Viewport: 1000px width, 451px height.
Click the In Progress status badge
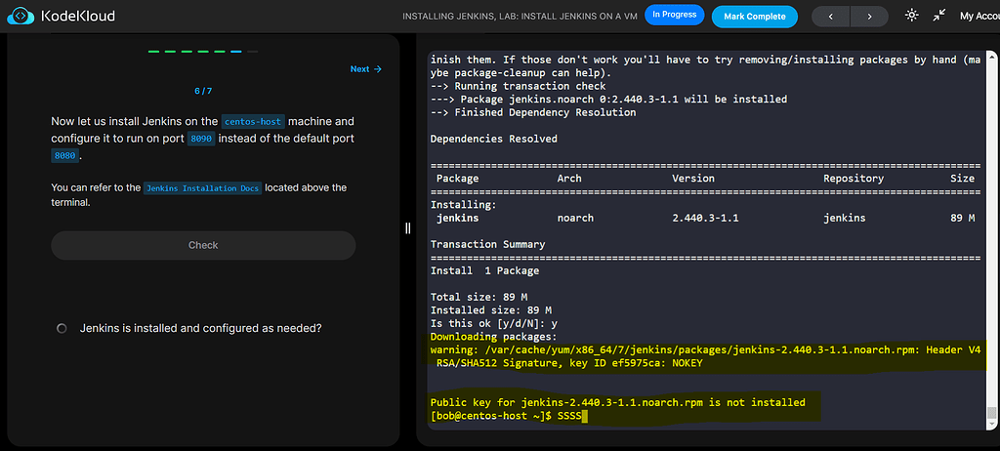click(675, 16)
